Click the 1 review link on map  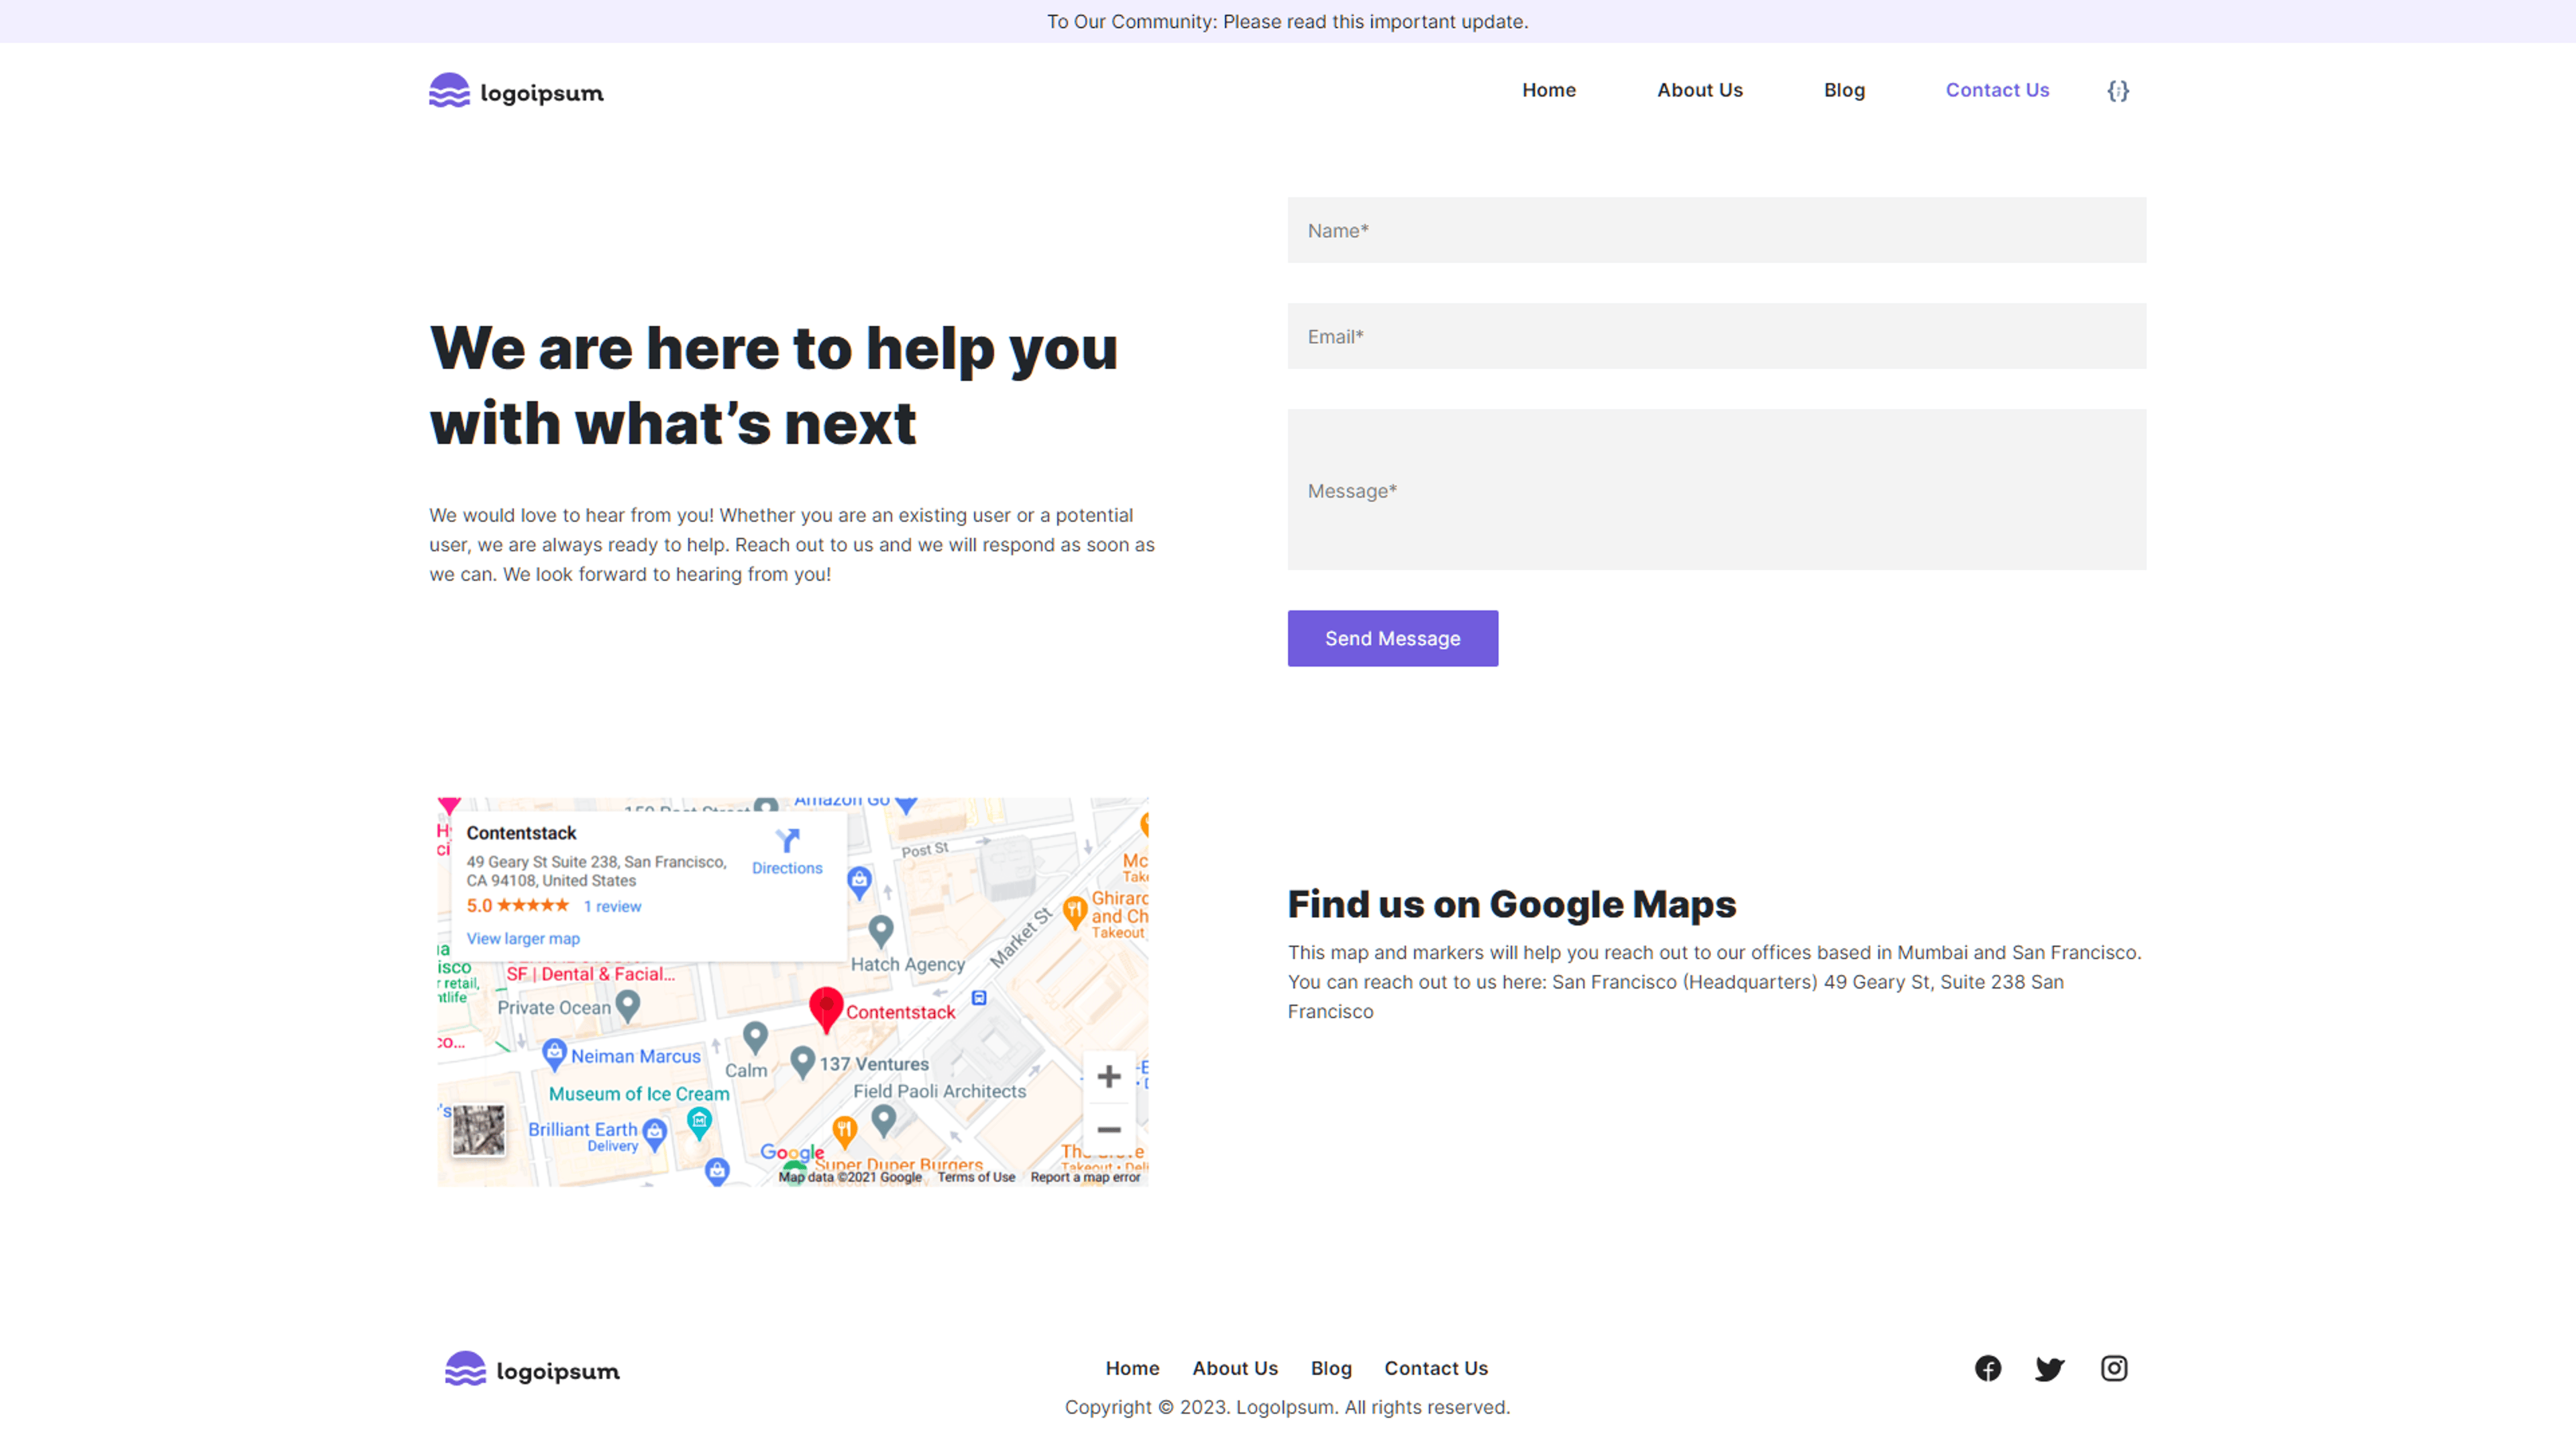612,906
